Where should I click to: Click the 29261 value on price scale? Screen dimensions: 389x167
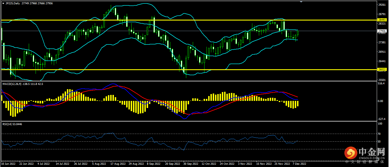tap(382, 5)
